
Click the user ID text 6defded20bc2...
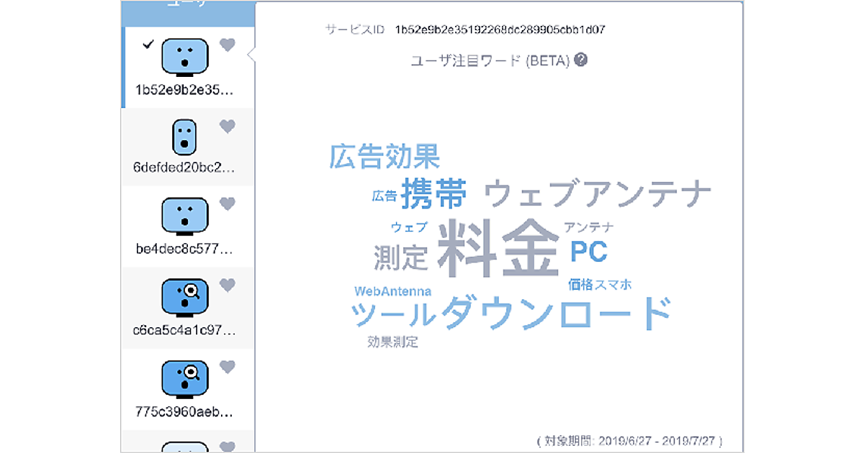point(184,168)
